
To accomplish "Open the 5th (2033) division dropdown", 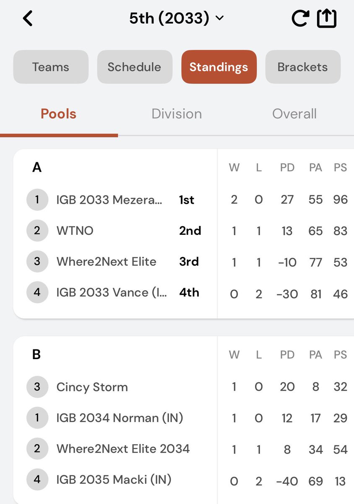I will pos(177,18).
